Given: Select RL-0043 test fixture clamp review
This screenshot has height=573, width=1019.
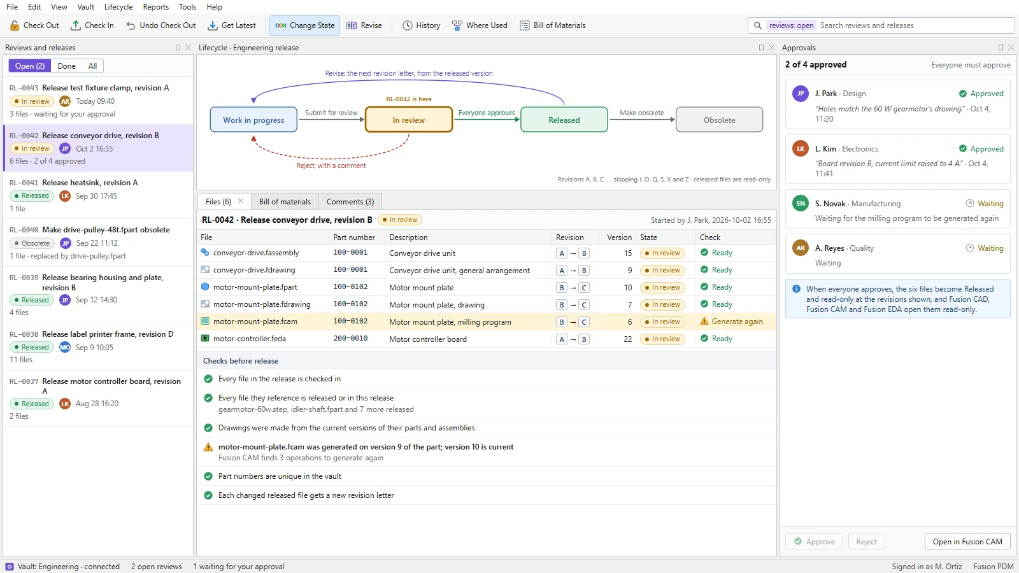Looking at the screenshot, I should tap(98, 101).
